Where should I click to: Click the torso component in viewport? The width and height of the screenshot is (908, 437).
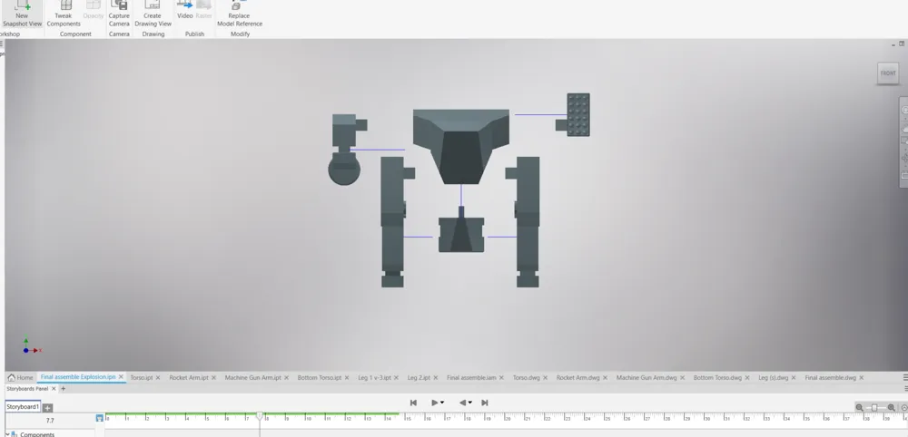pos(461,146)
